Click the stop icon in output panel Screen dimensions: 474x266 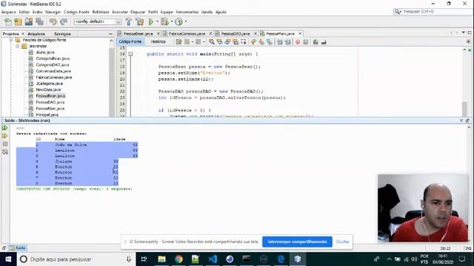pyautogui.click(x=5, y=144)
